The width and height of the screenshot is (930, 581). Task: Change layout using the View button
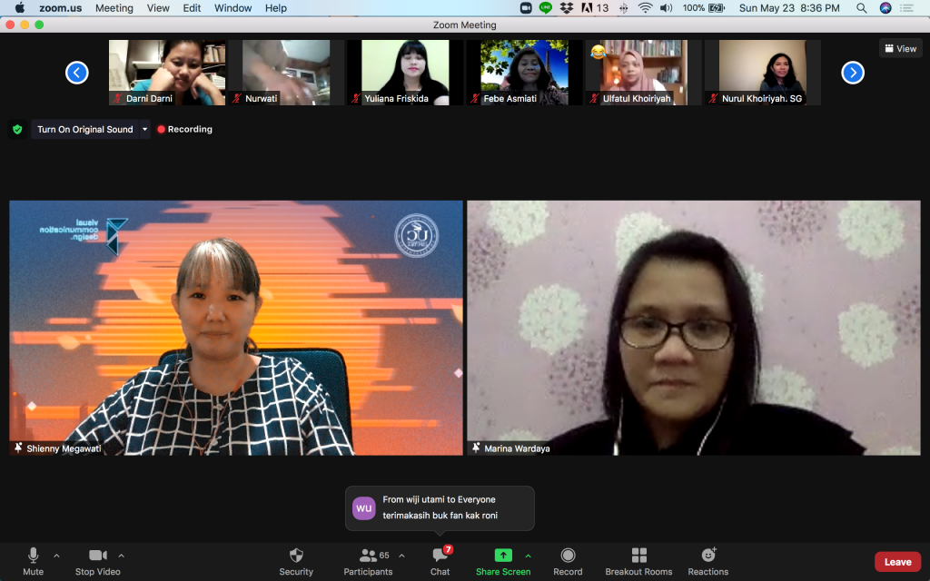(x=900, y=49)
